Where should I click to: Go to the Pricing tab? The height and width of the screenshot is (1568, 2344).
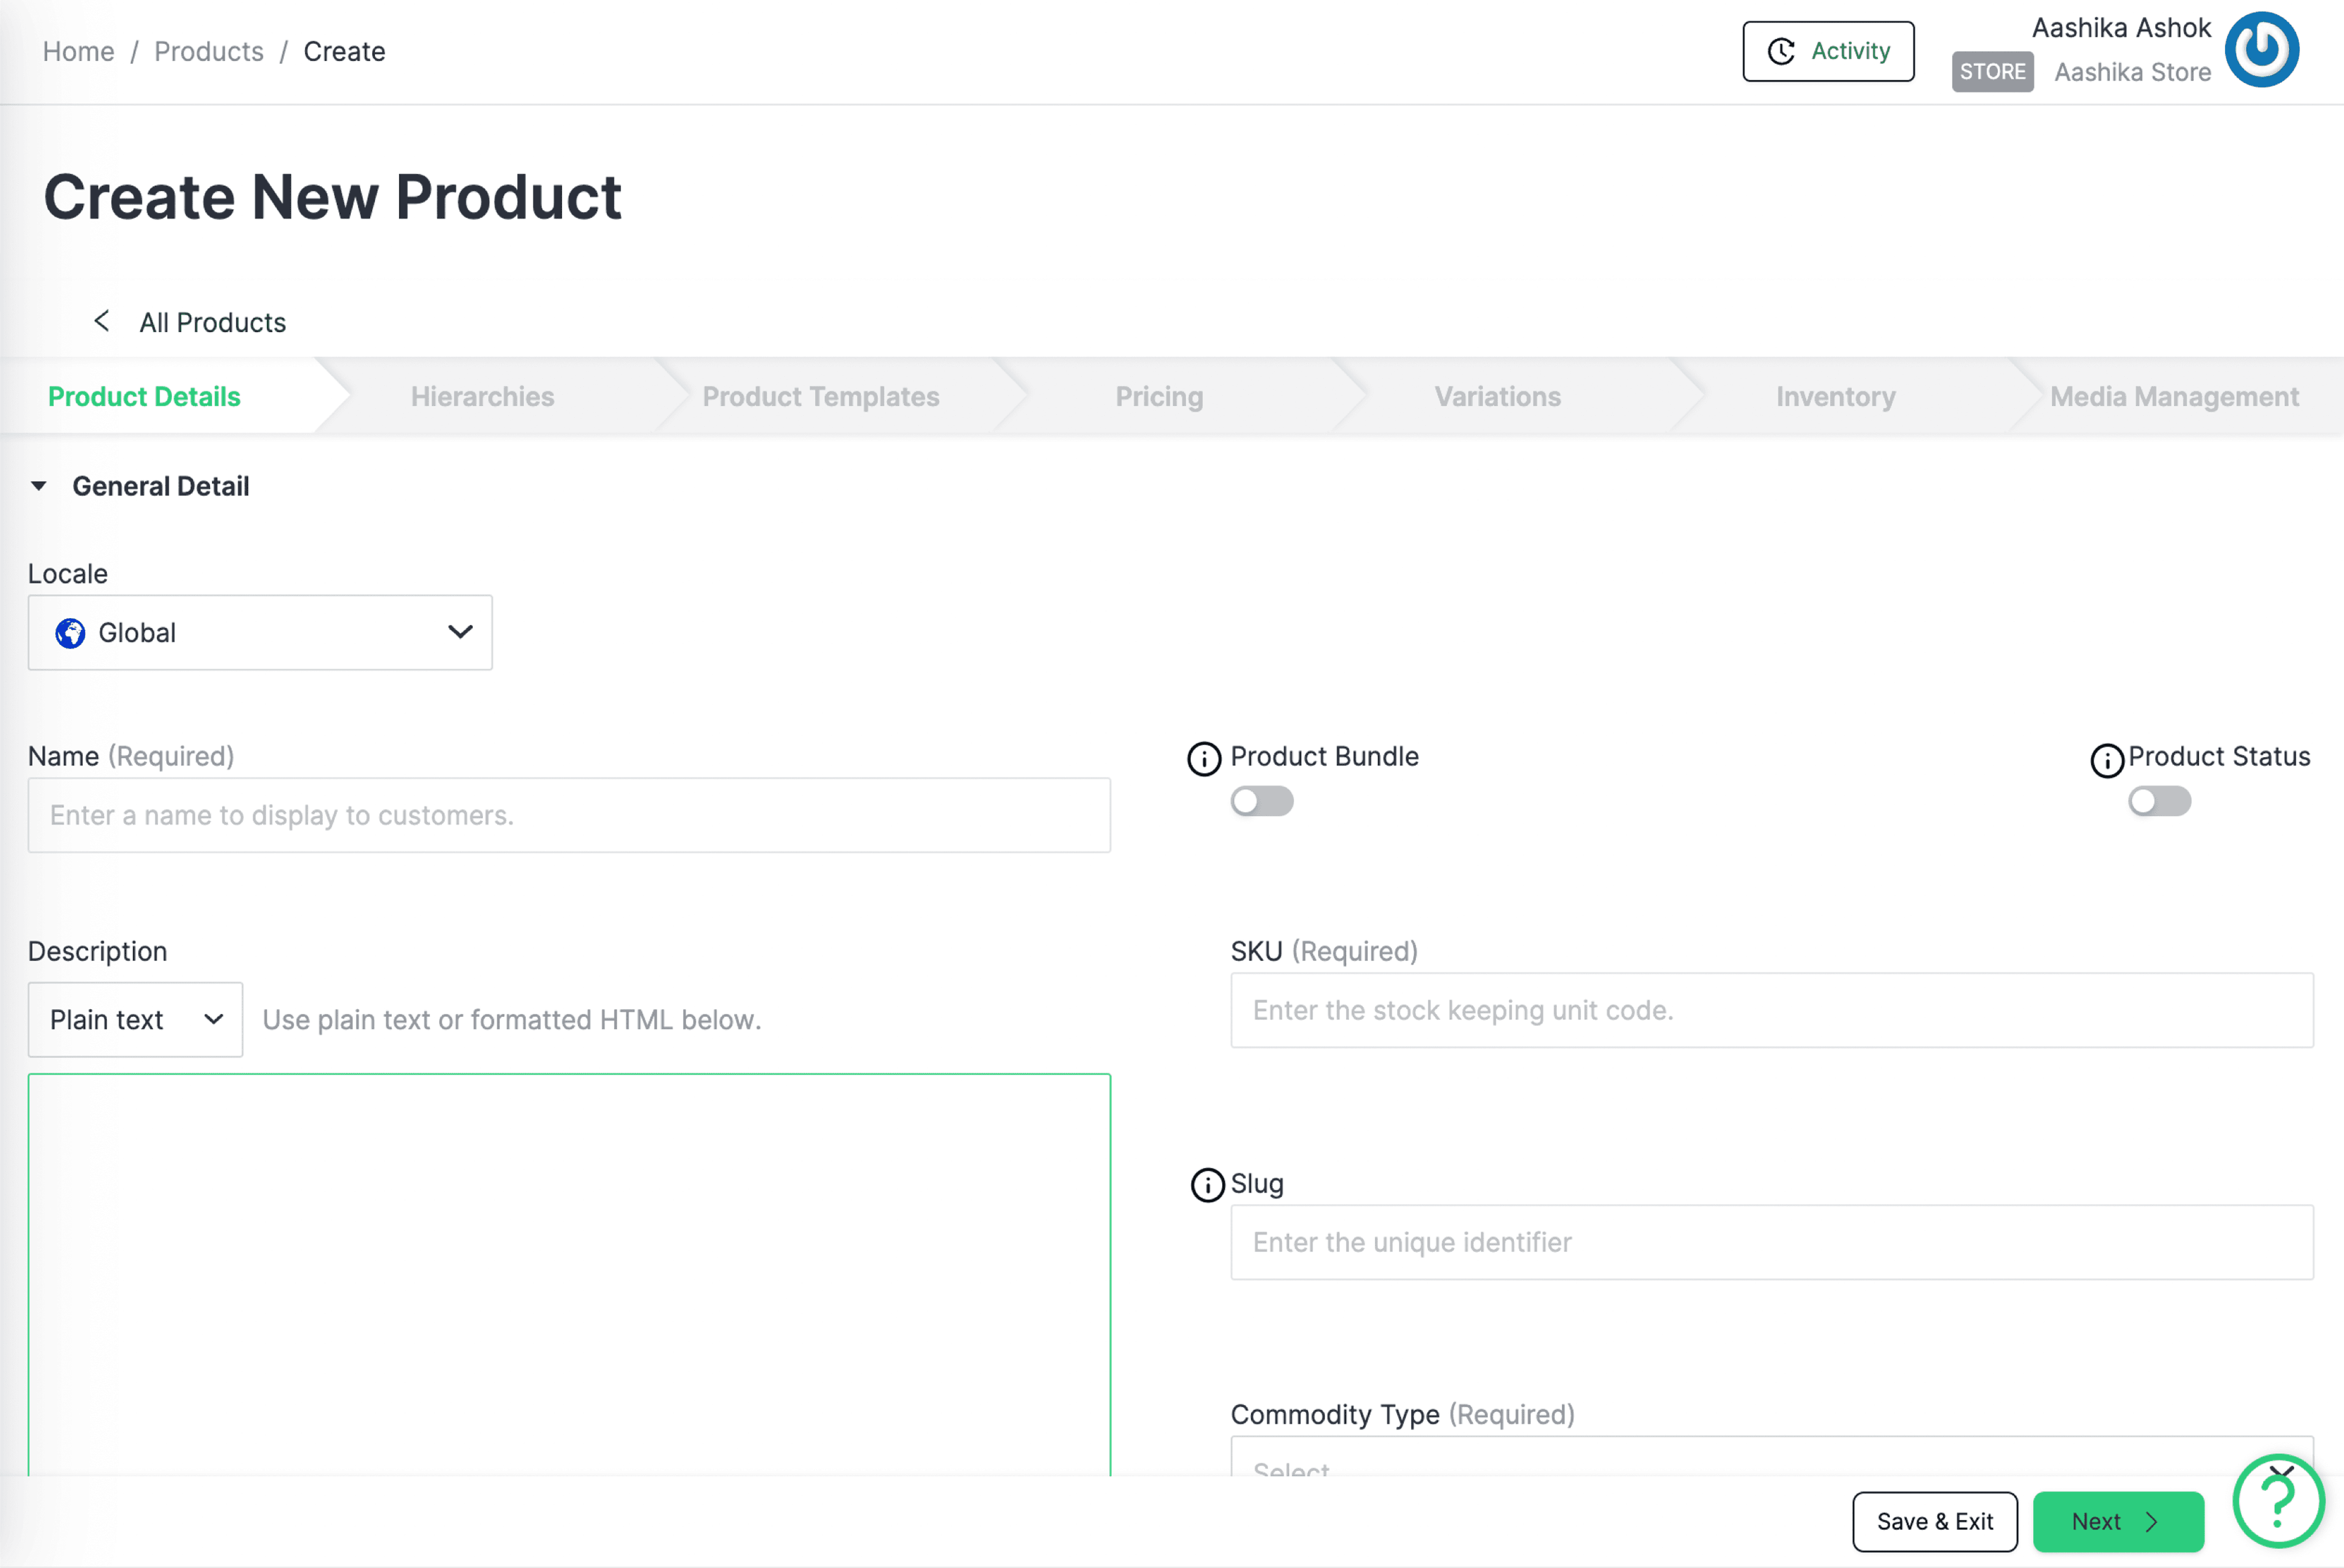[x=1159, y=397]
